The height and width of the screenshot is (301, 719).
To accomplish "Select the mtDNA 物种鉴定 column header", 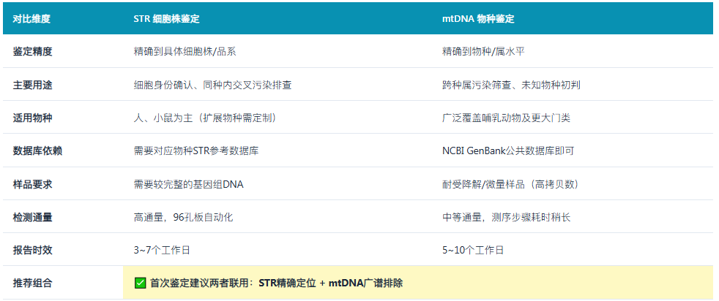I will click(478, 19).
